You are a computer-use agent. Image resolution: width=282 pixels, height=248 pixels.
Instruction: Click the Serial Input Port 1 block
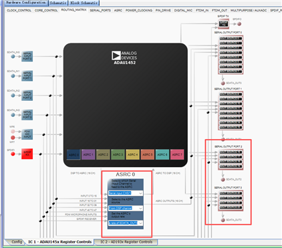[27, 76]
